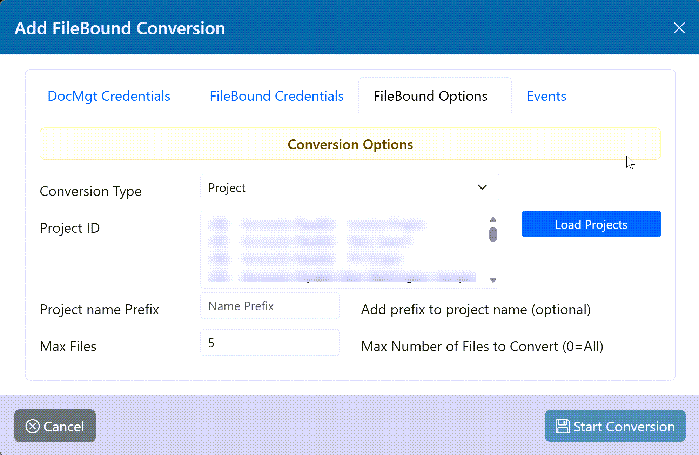Click the Max Files input showing 5

pos(270,343)
